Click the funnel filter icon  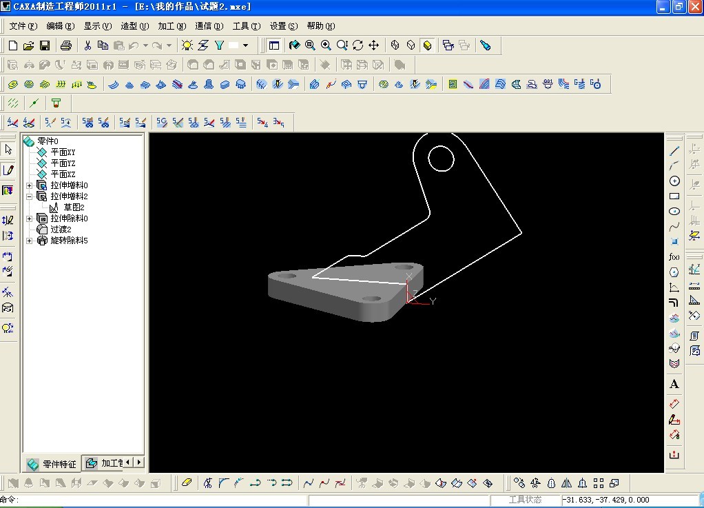[219, 45]
